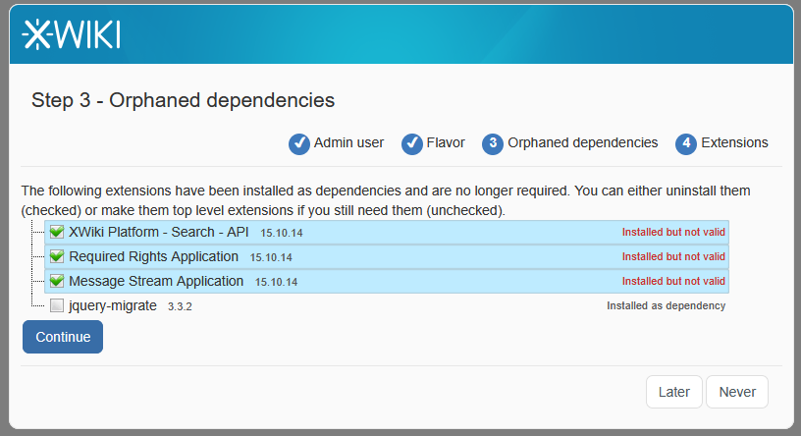Click Message Stream 'Installed but not valid' status
The width and height of the screenshot is (801, 436).
673,281
